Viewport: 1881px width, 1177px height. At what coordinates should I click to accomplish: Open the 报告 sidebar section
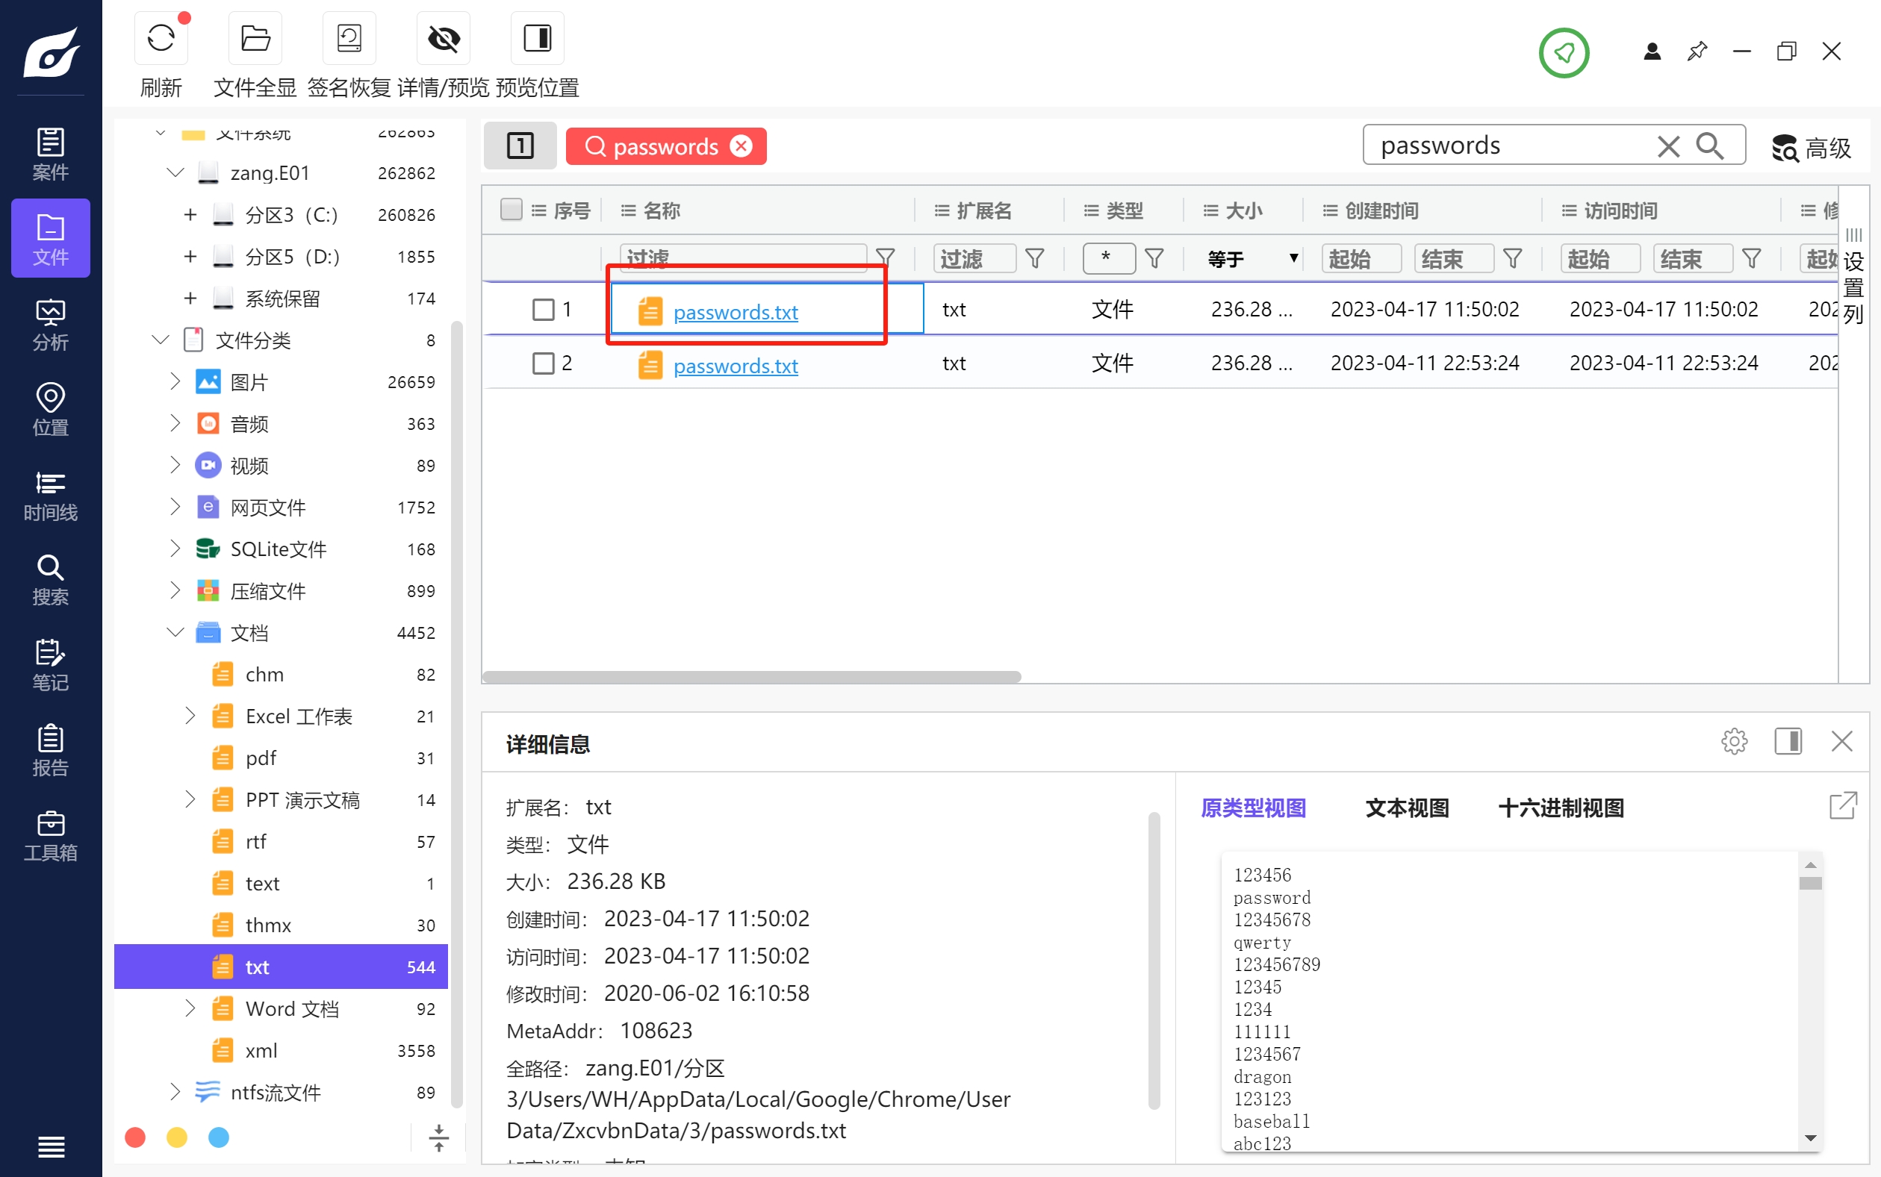click(x=51, y=749)
